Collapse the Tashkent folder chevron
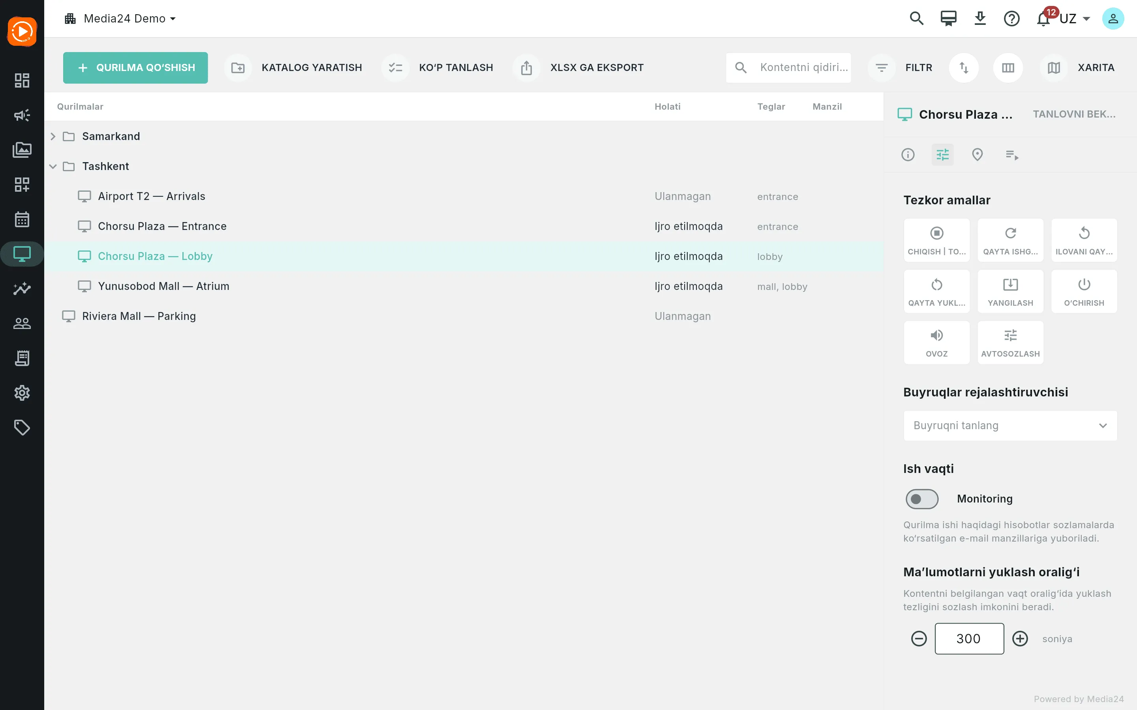This screenshot has height=710, width=1137. (53, 166)
